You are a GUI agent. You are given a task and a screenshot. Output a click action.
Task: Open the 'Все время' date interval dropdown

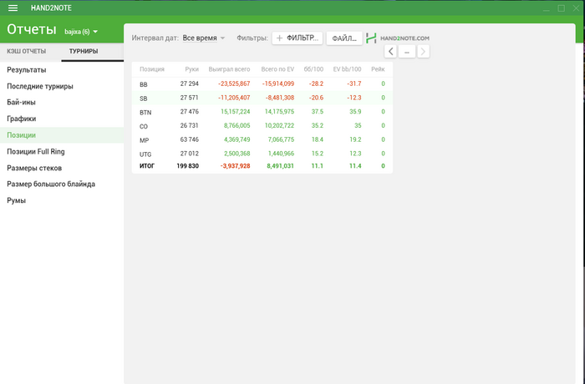point(204,38)
